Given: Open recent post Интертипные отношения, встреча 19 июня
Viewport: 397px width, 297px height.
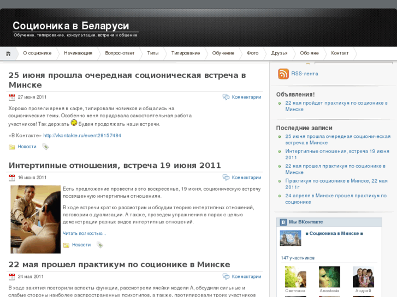Looking at the screenshot, I should click(337, 154).
